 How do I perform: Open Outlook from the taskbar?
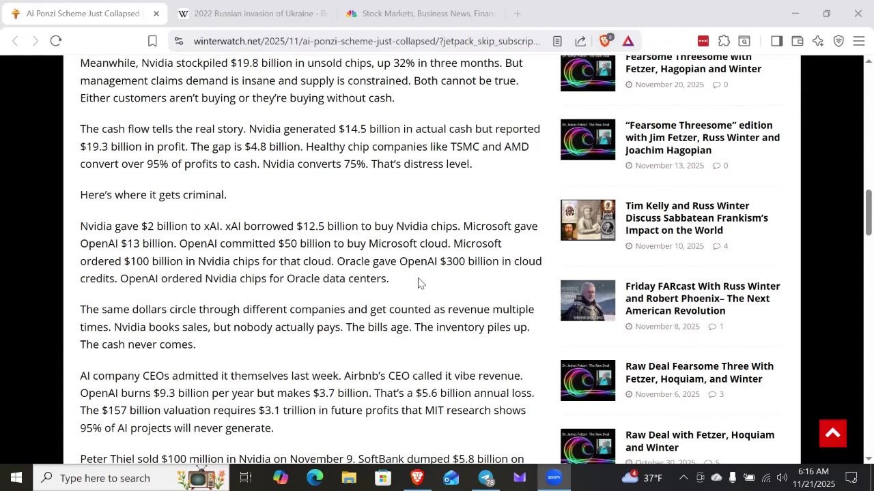tap(451, 477)
